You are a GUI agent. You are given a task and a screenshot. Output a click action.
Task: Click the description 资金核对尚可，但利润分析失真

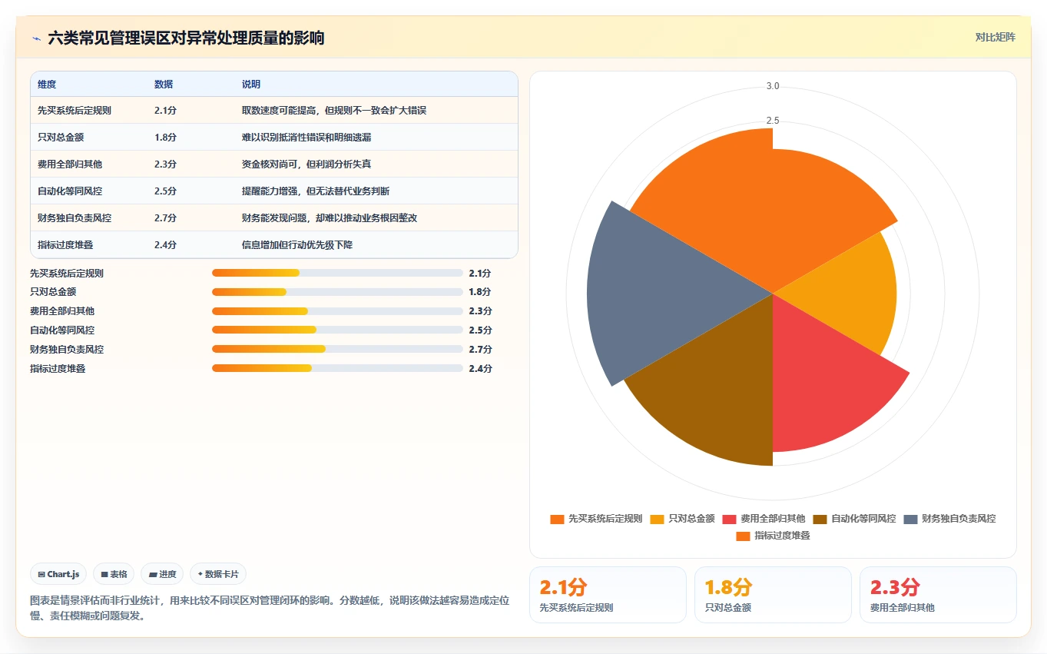click(306, 164)
